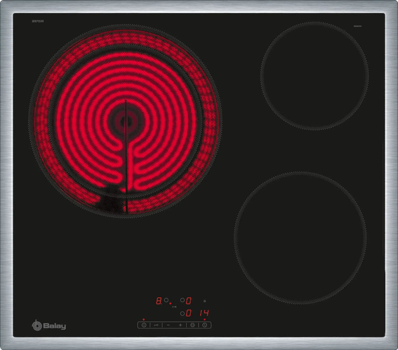Tap the double-arrow timer link symbol
This screenshot has width=398, height=350.
174,307
